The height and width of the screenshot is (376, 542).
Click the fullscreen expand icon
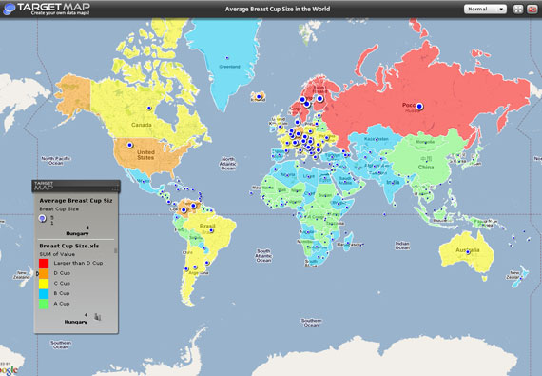(518, 10)
